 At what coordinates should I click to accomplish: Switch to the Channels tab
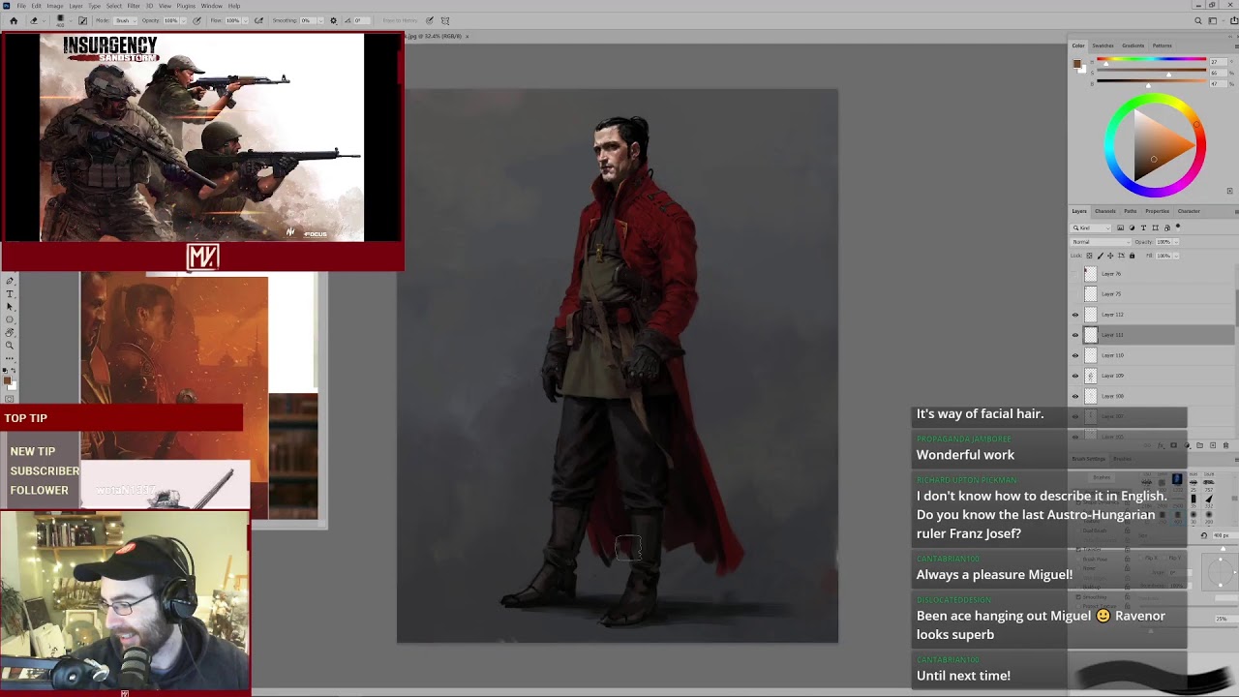pyautogui.click(x=1104, y=211)
